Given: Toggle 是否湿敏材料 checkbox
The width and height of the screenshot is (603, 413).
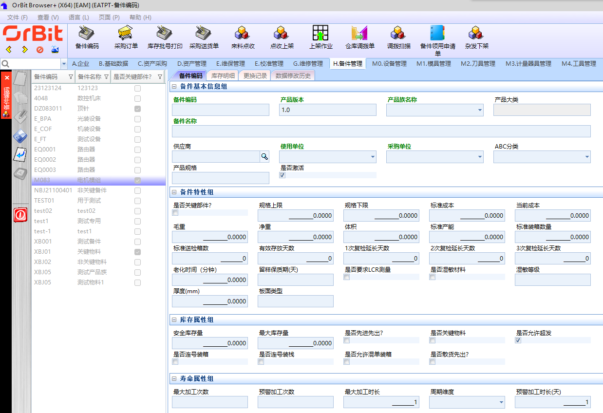Looking at the screenshot, I should coord(432,277).
